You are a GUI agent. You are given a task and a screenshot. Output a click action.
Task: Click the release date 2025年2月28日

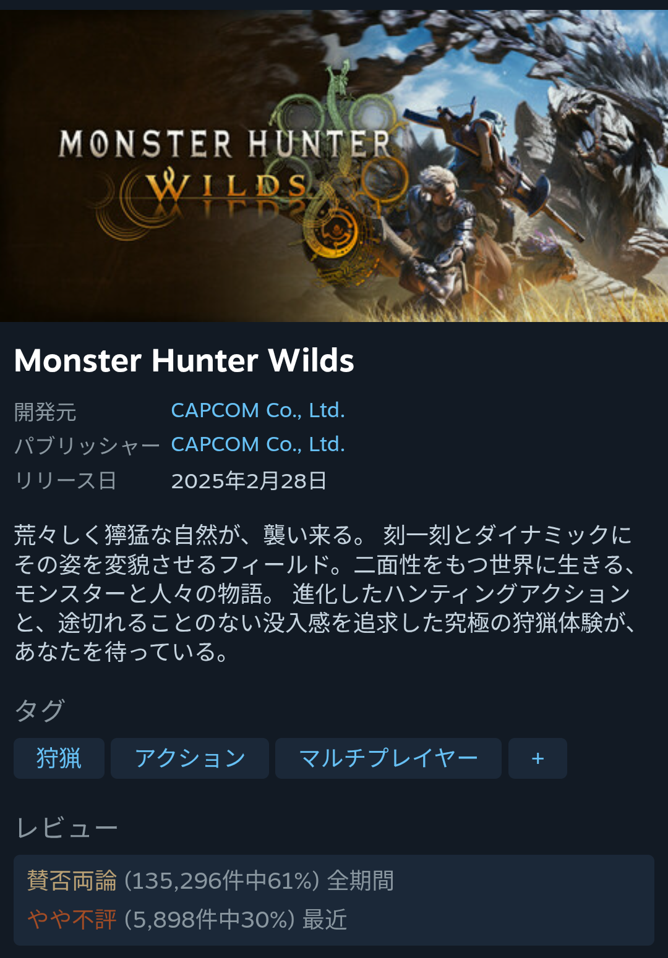[249, 481]
